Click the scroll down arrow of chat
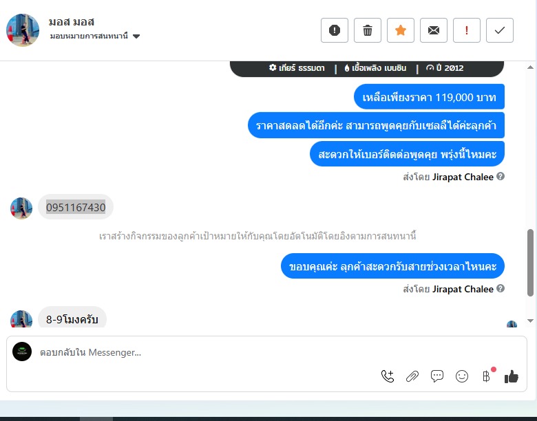 [x=530, y=321]
